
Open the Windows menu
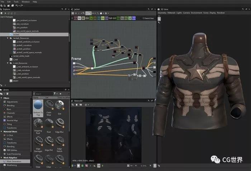coord(25,2)
